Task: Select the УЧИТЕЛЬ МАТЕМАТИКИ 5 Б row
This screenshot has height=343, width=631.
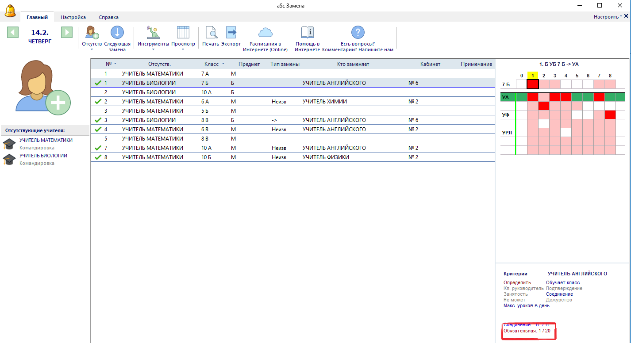Action: point(293,111)
